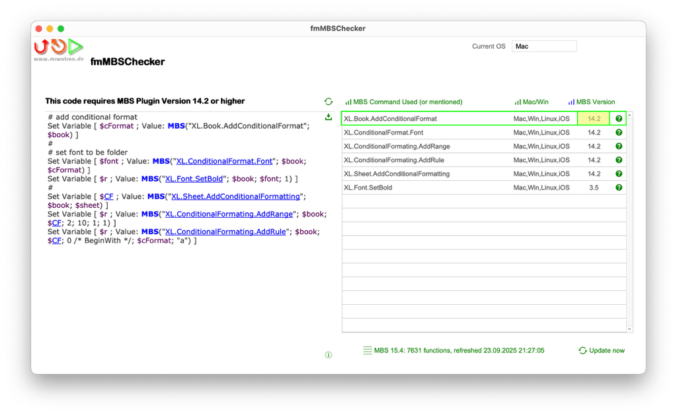Open the info icon at the bottom center

coord(329,354)
